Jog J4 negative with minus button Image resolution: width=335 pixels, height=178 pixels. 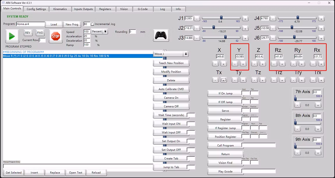point(273,19)
